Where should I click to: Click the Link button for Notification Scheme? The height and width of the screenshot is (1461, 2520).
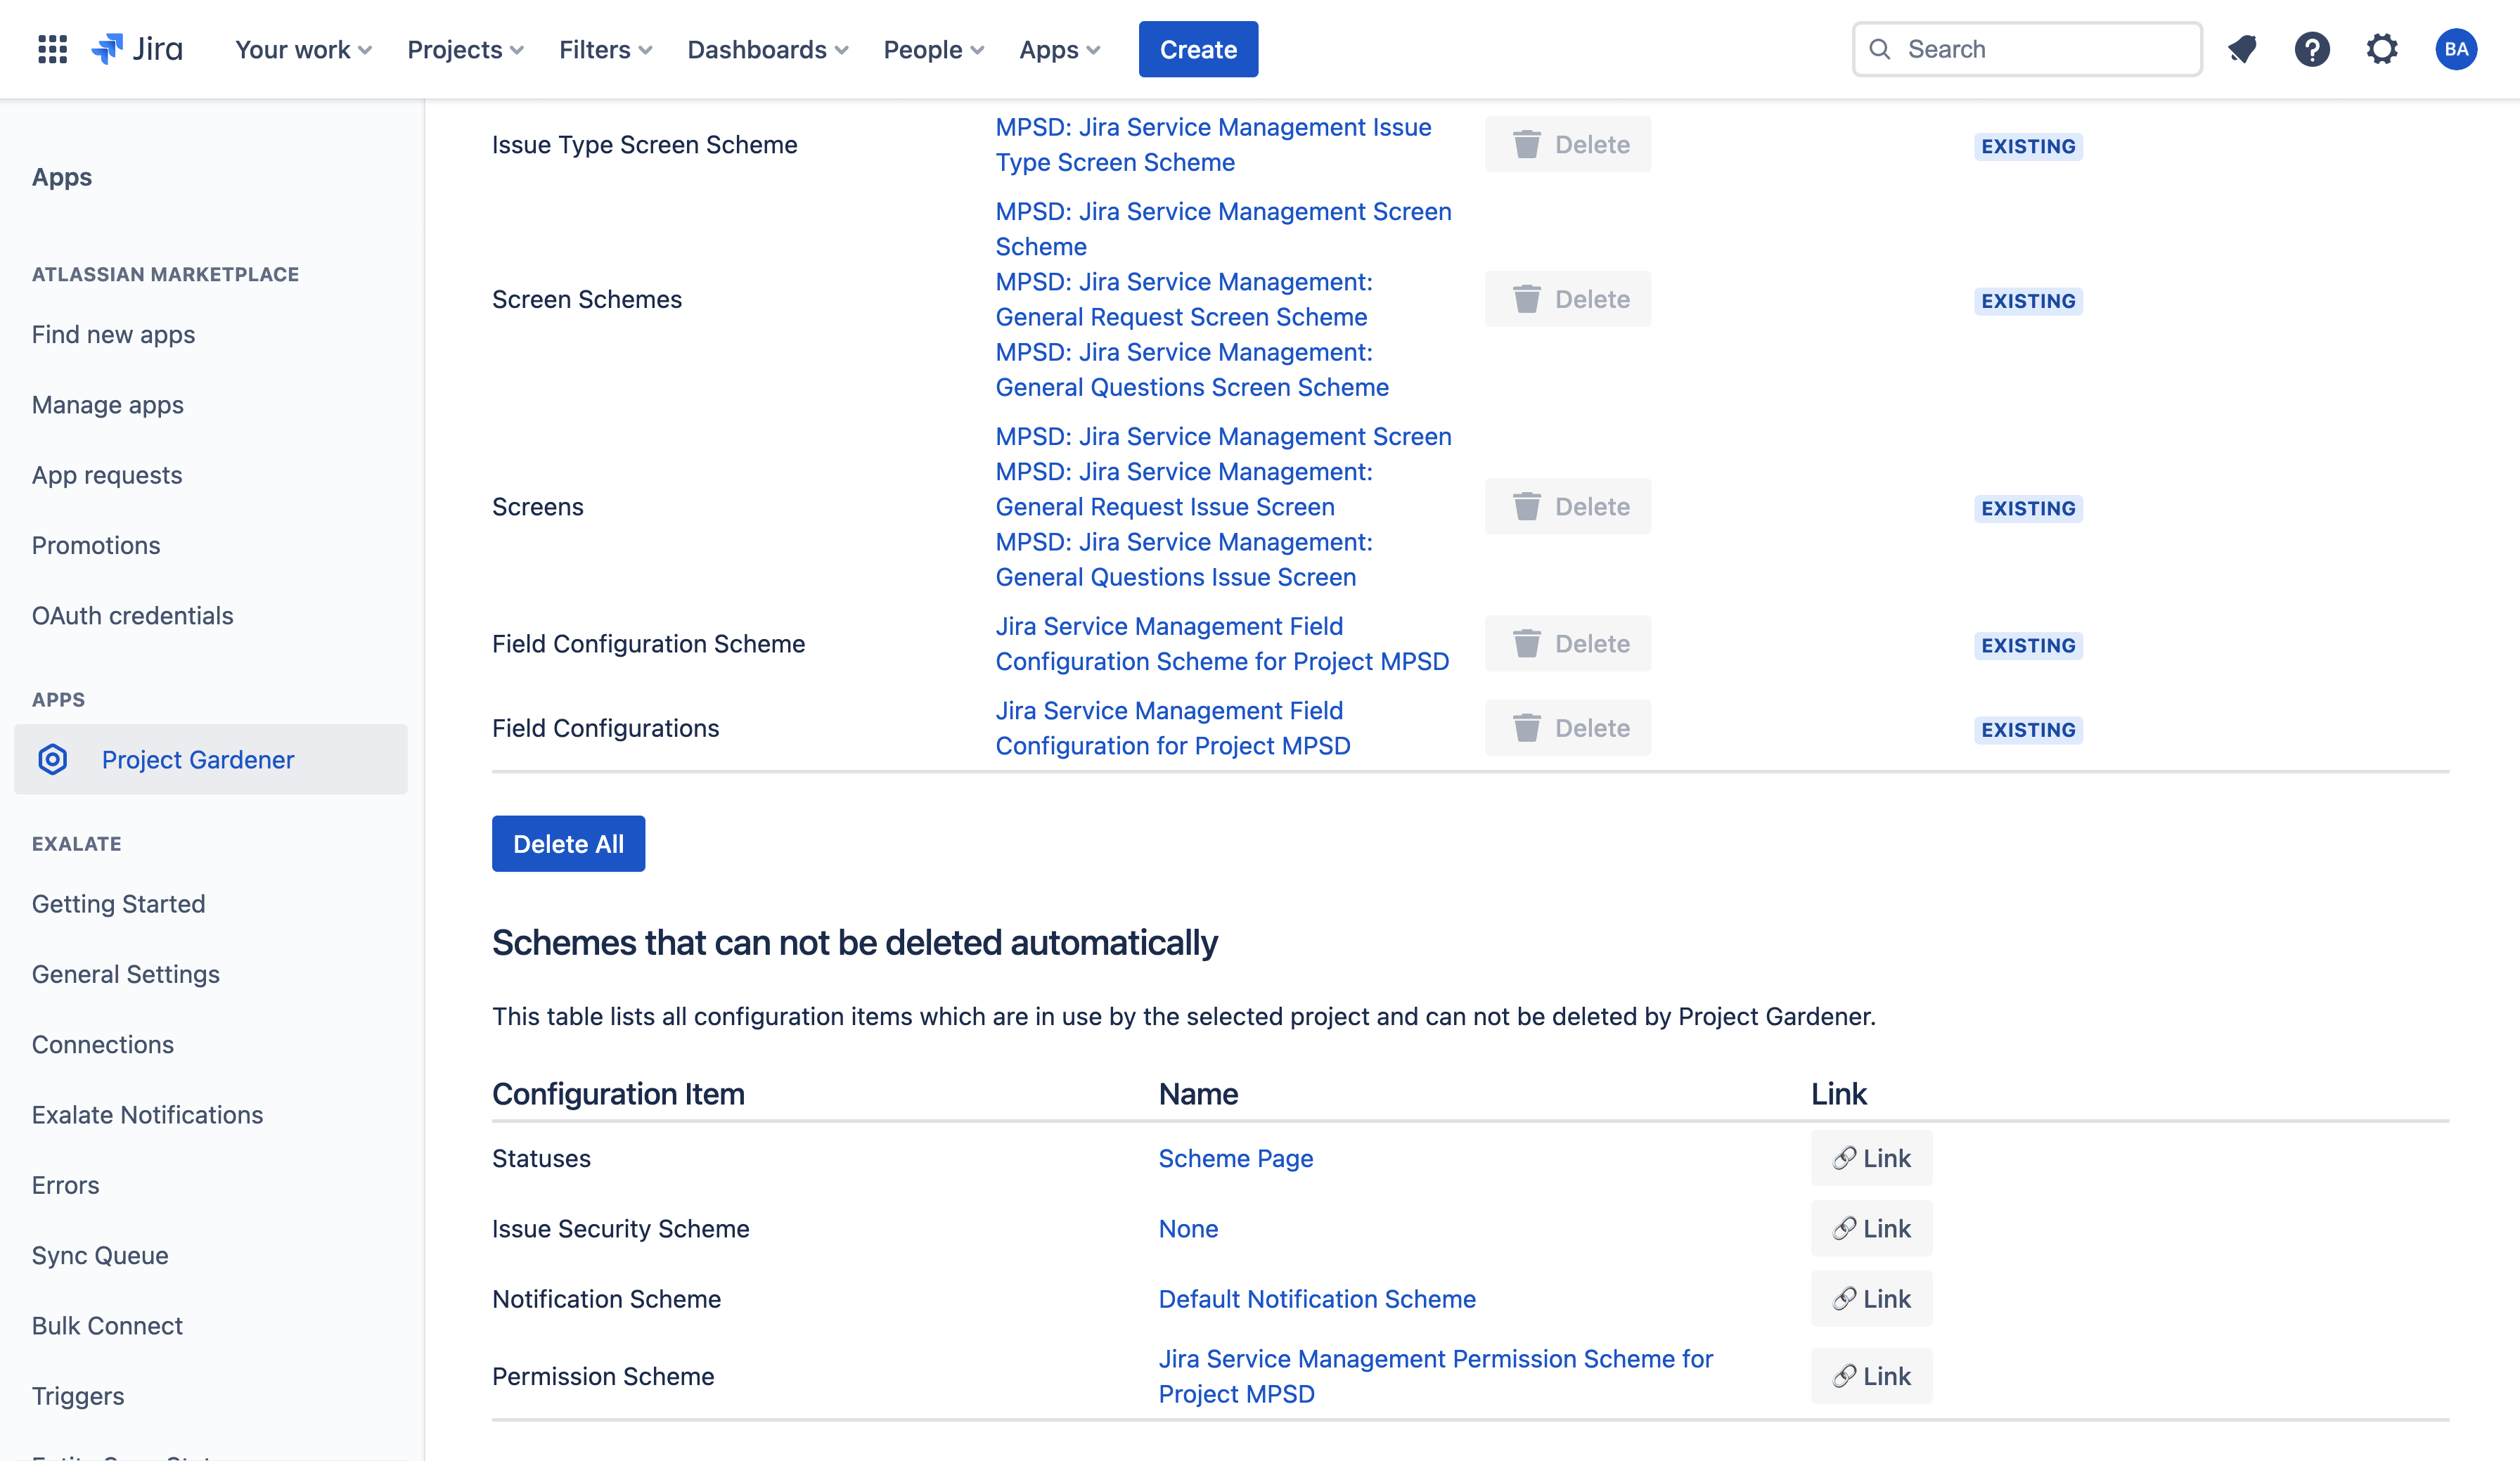[1871, 1298]
